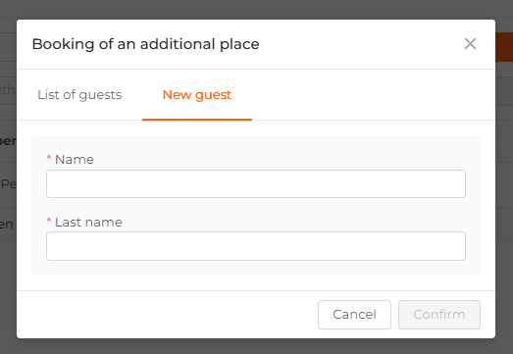Click the Cancel button
513x354 pixels.
click(354, 315)
